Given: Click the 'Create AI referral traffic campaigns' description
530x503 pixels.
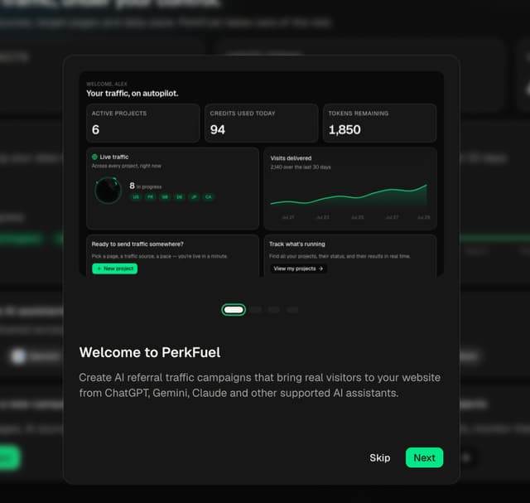Looking at the screenshot, I should click(259, 385).
